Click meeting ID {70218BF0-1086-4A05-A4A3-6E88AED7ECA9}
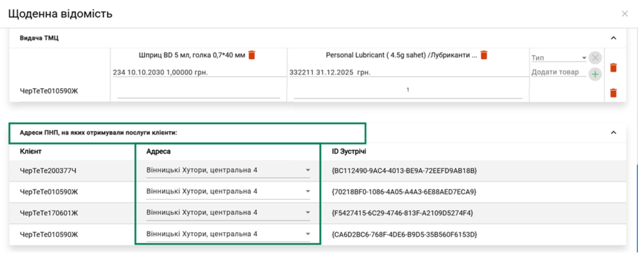 click(404, 192)
